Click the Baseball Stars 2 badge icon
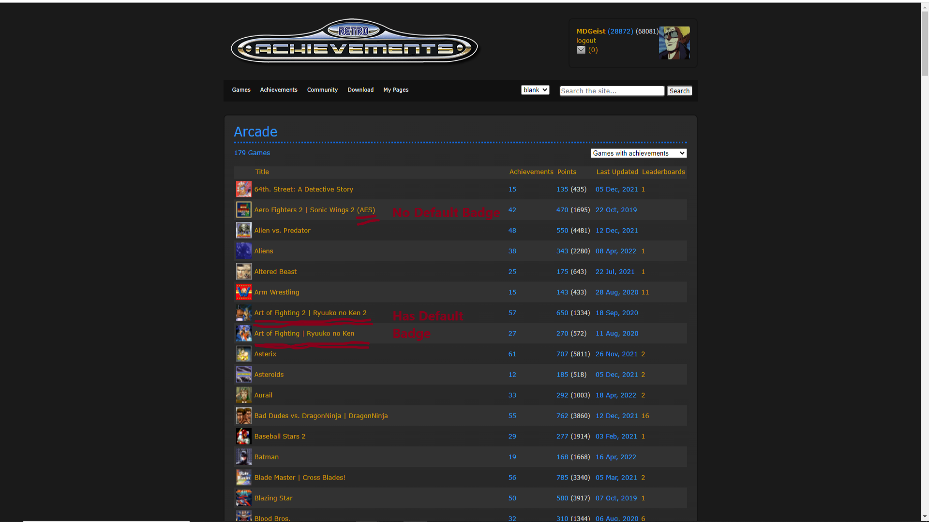The height and width of the screenshot is (522, 929). (243, 436)
